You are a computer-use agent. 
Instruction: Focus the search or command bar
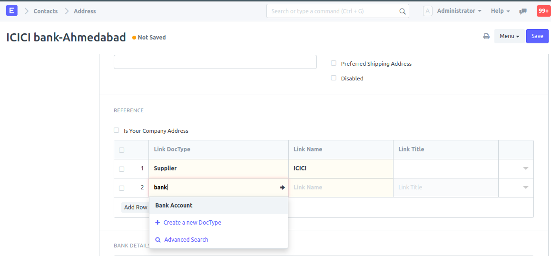point(338,11)
